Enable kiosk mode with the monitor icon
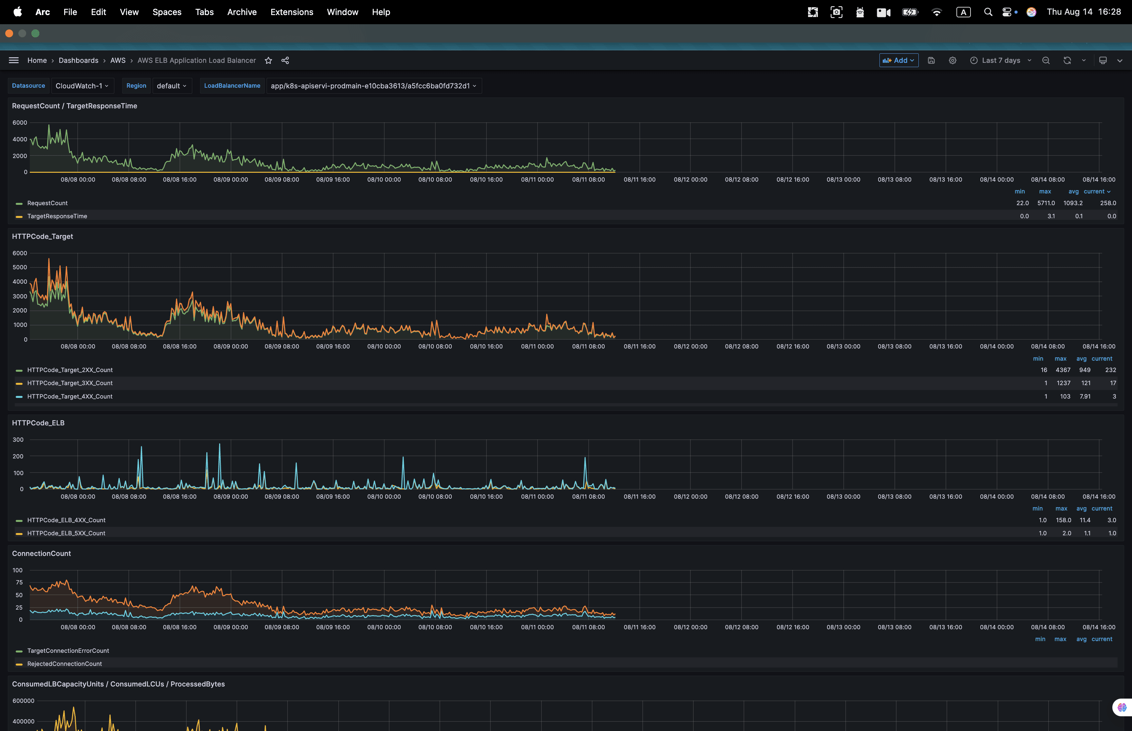Image resolution: width=1132 pixels, height=731 pixels. click(1103, 60)
